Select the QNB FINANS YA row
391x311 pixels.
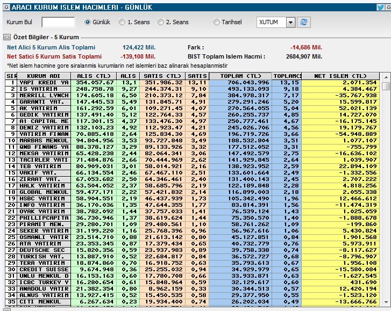coord(192,147)
